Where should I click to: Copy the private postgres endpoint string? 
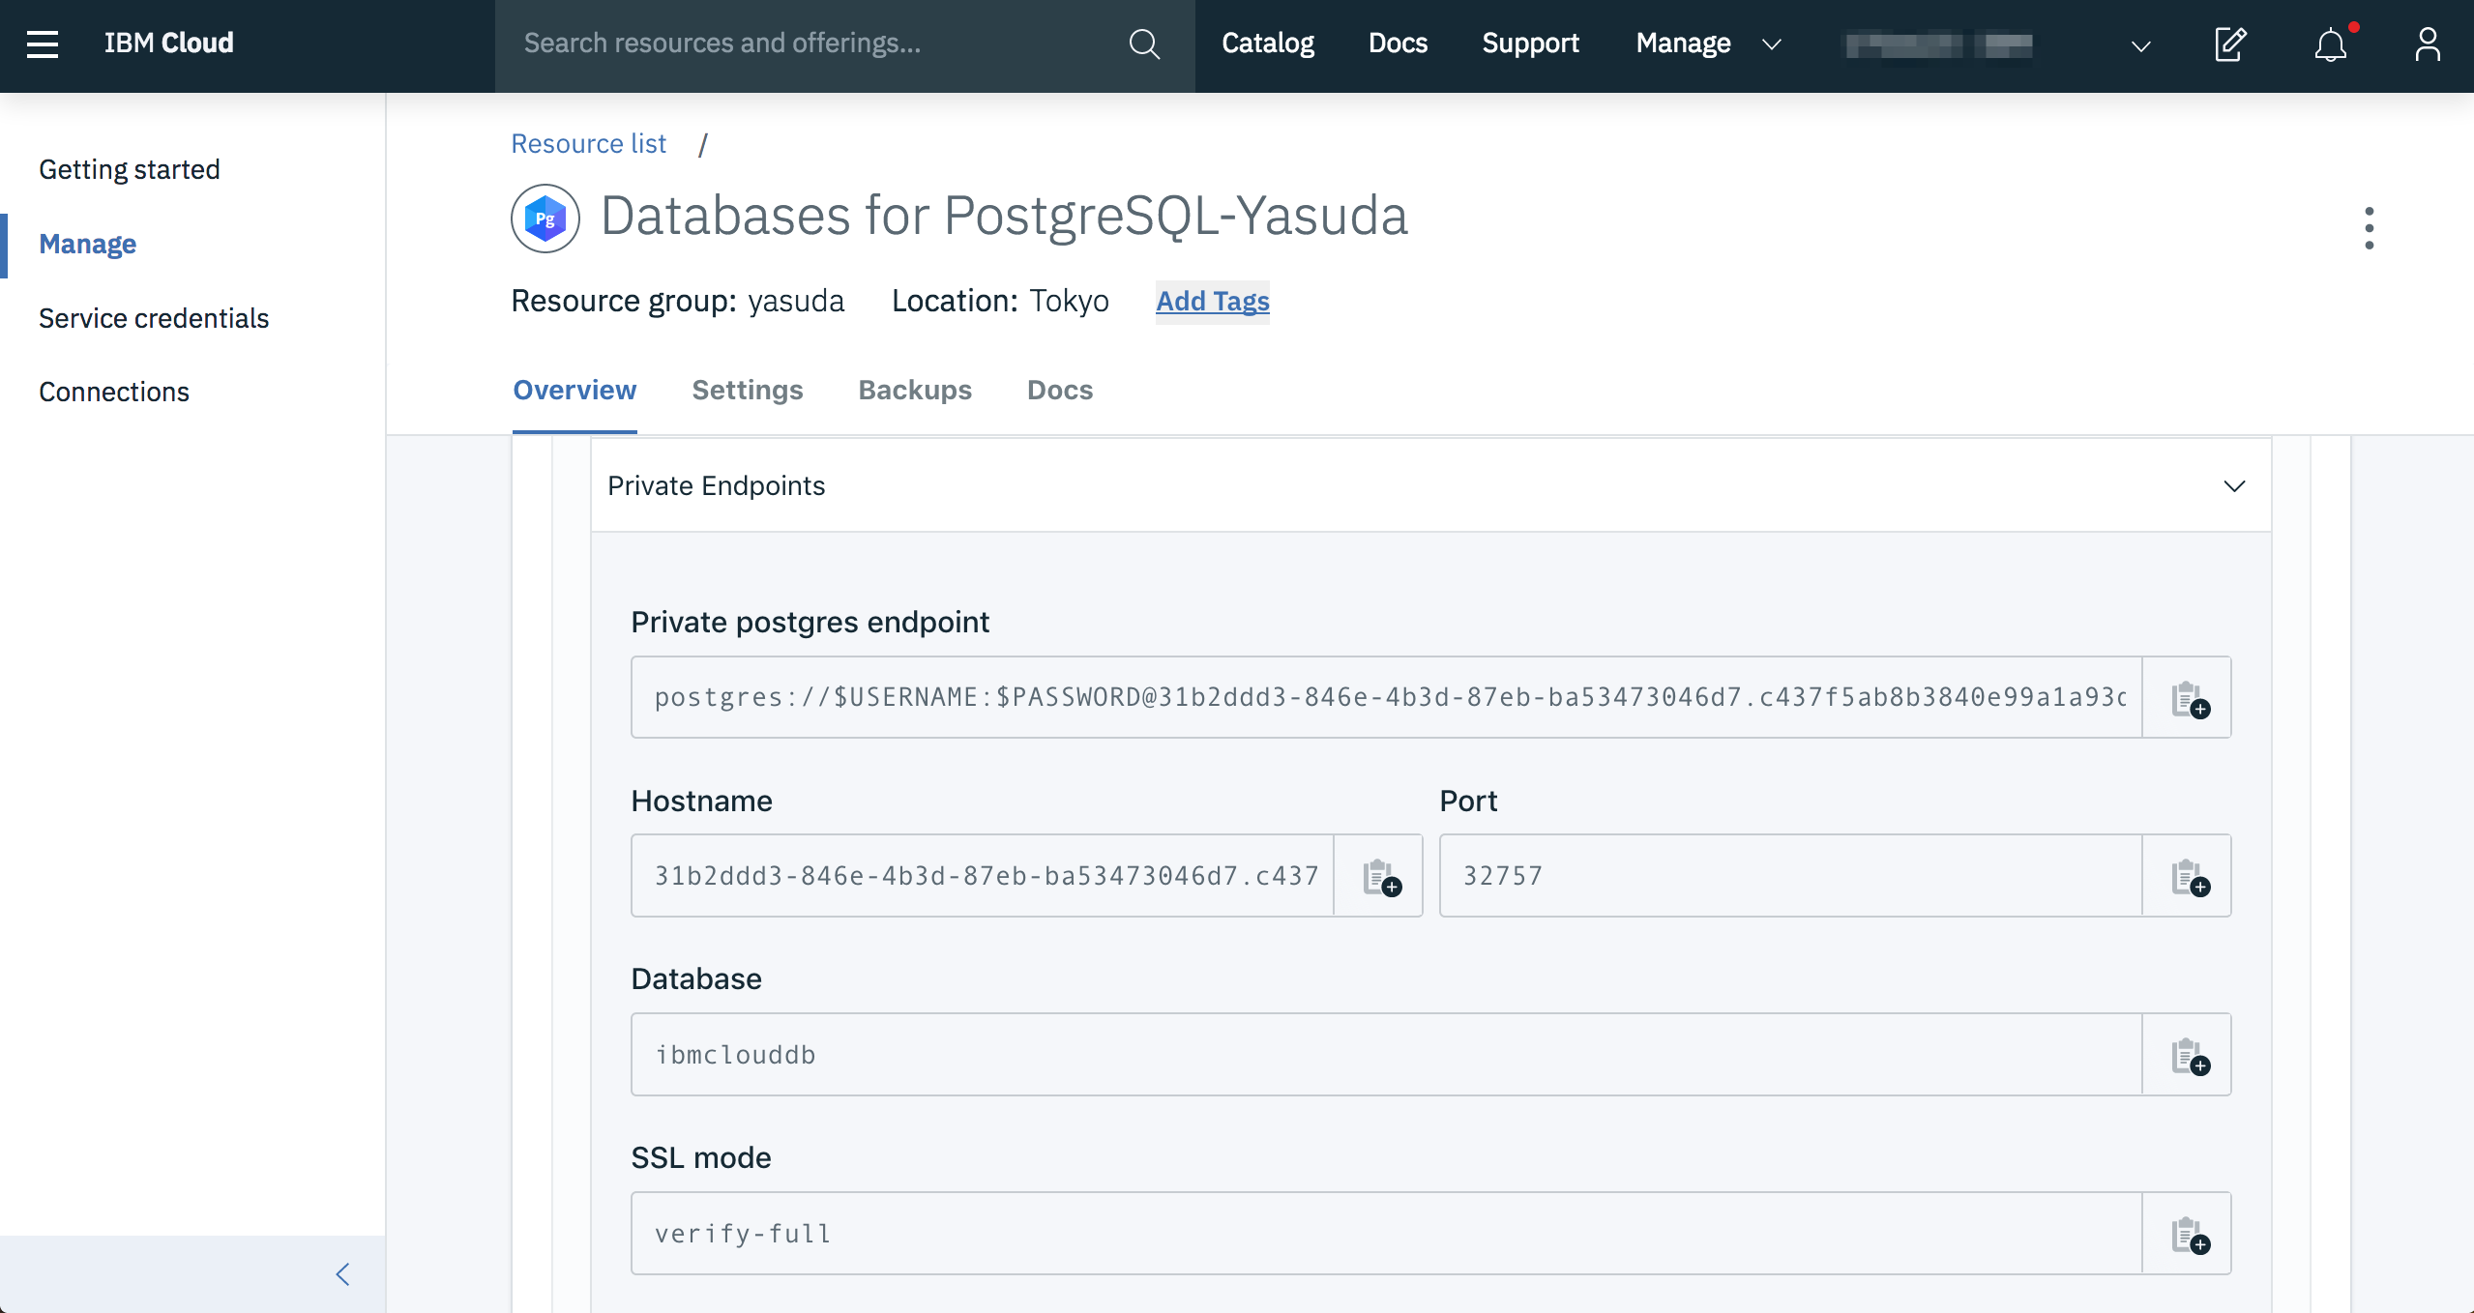(x=2188, y=698)
